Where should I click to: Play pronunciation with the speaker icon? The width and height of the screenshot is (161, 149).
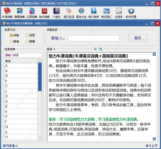click(96, 49)
